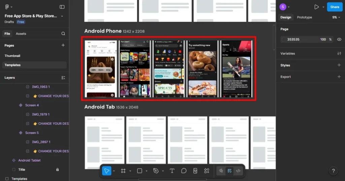The height and width of the screenshot is (181, 345).
Task: Open the Figma main menu logo
Action: [x=7, y=7]
